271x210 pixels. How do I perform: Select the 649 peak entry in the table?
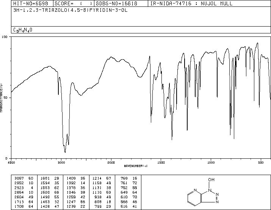point(129,192)
